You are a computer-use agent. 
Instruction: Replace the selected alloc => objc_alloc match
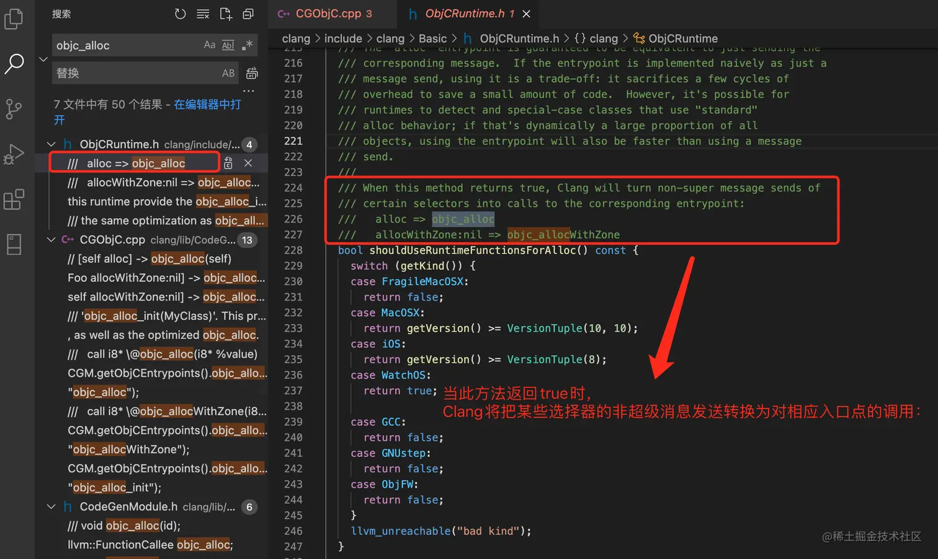(x=228, y=163)
